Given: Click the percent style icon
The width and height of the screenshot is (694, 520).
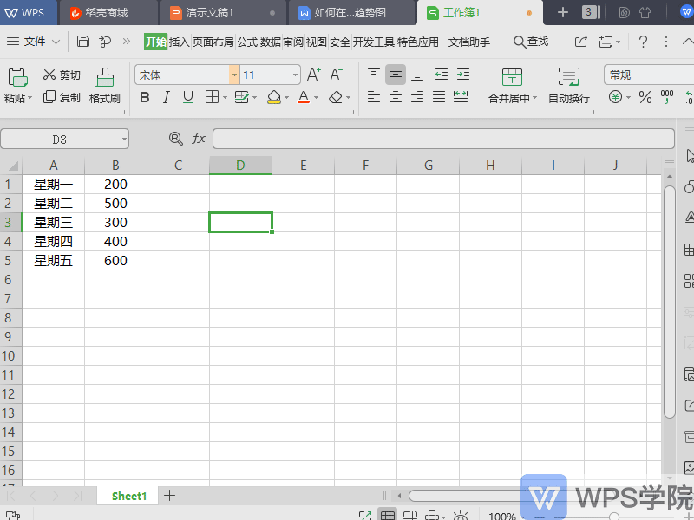Looking at the screenshot, I should coord(645,98).
